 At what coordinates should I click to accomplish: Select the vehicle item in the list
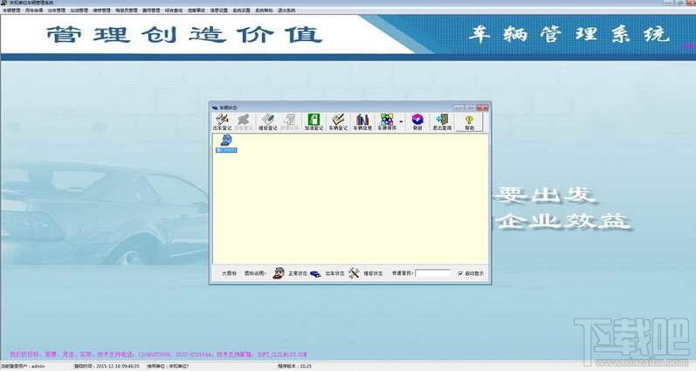point(226,144)
